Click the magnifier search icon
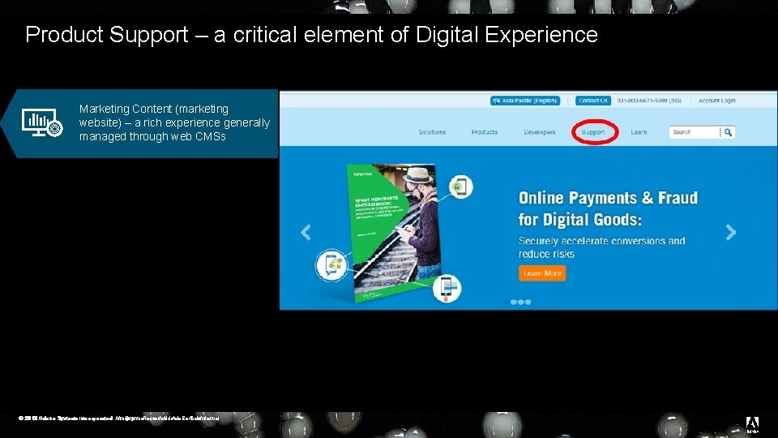Image resolution: width=778 pixels, height=438 pixels. click(728, 132)
